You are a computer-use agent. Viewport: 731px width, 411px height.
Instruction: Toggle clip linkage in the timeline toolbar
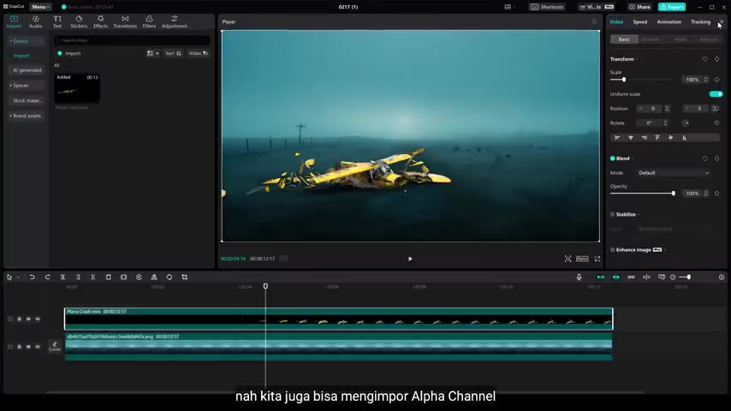pyautogui.click(x=631, y=277)
